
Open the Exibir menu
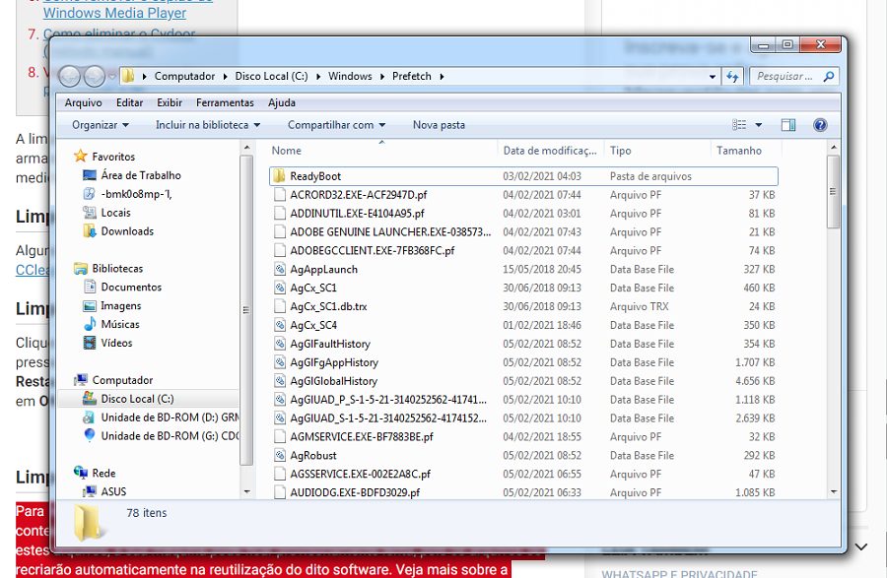point(170,102)
